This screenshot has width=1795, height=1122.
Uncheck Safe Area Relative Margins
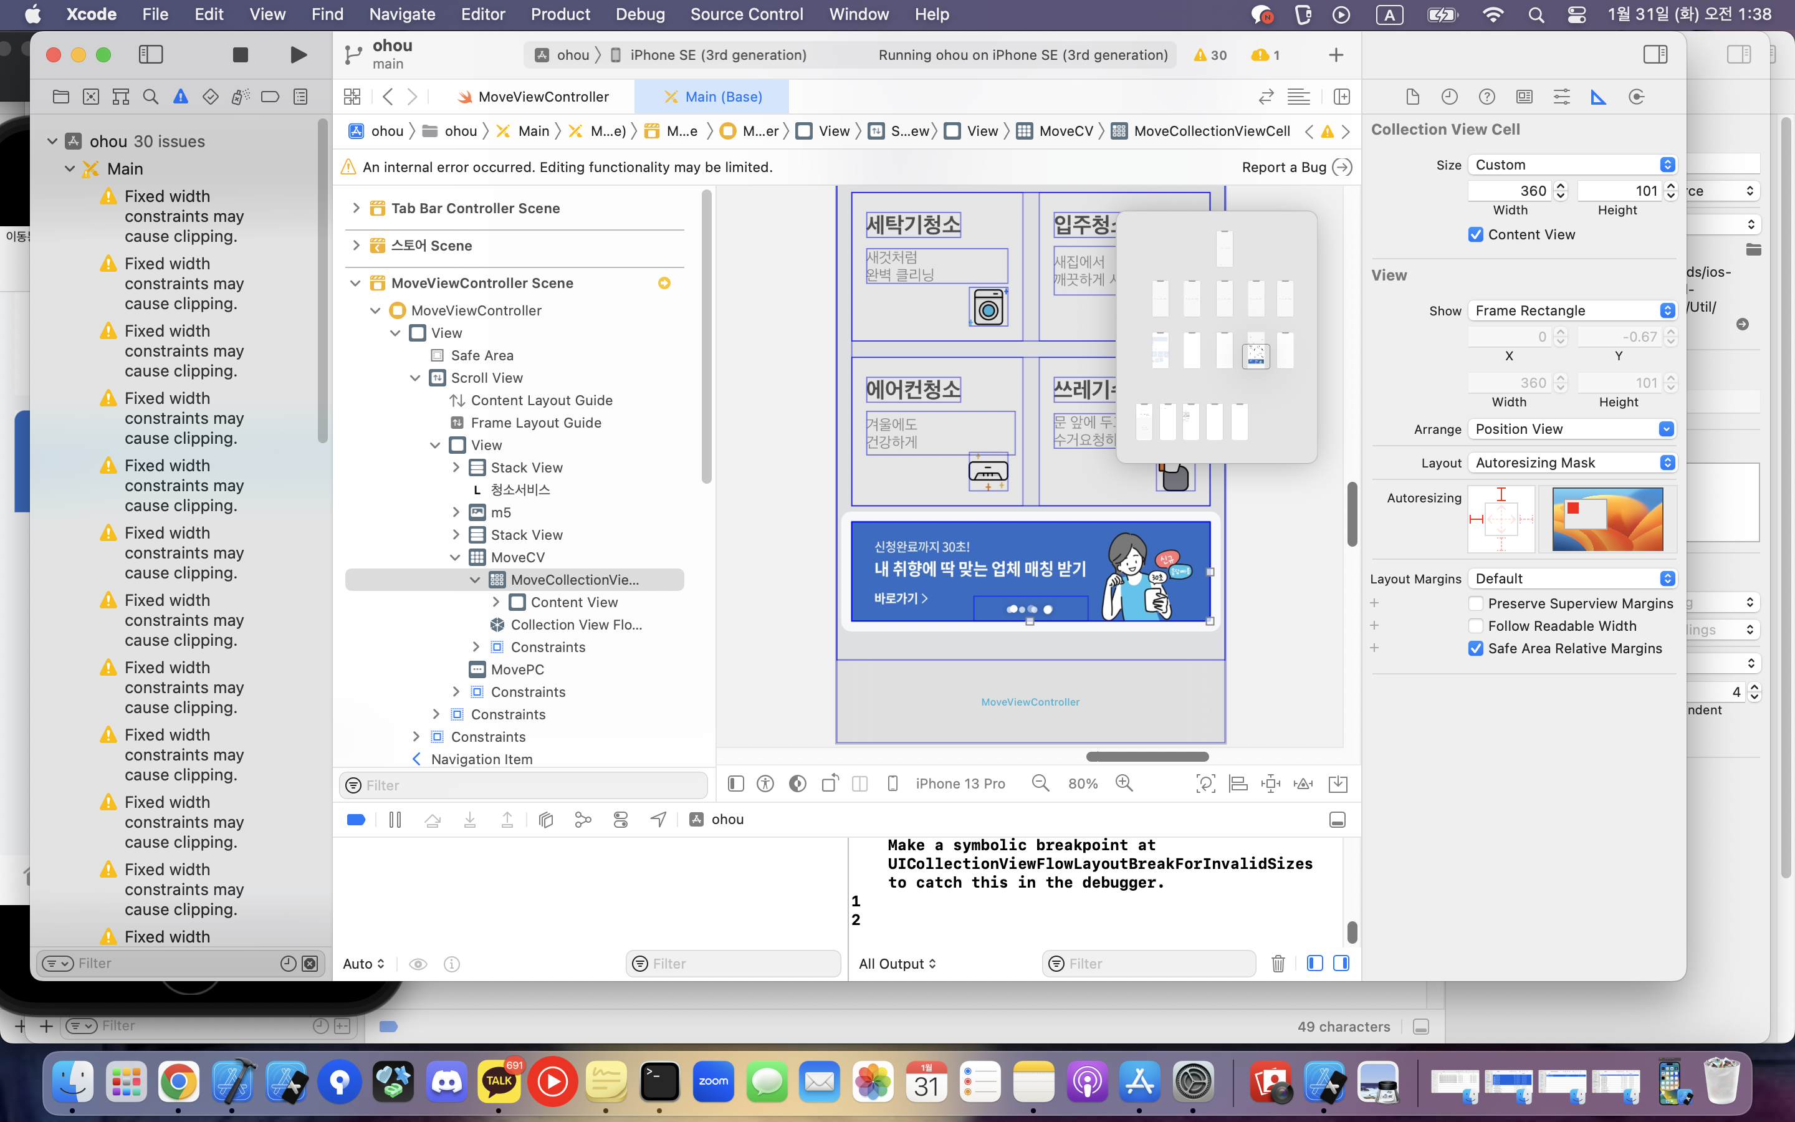(x=1475, y=648)
